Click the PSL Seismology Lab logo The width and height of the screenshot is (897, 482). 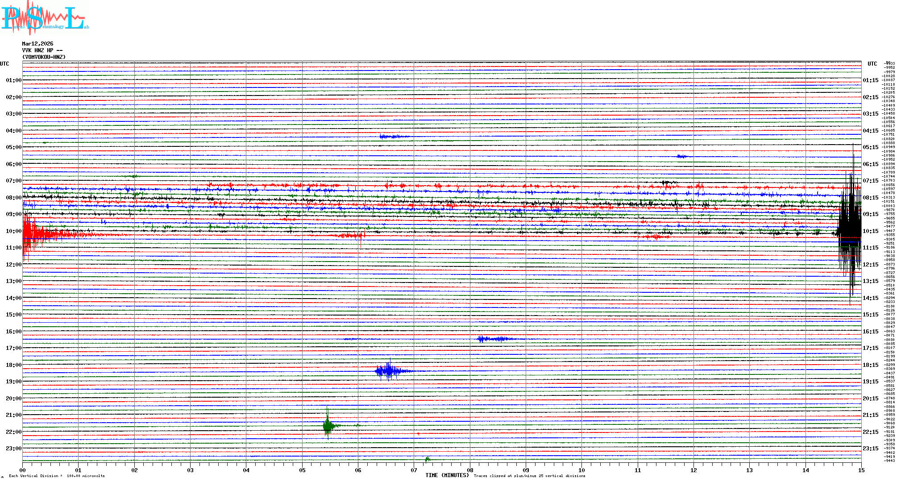[45, 18]
